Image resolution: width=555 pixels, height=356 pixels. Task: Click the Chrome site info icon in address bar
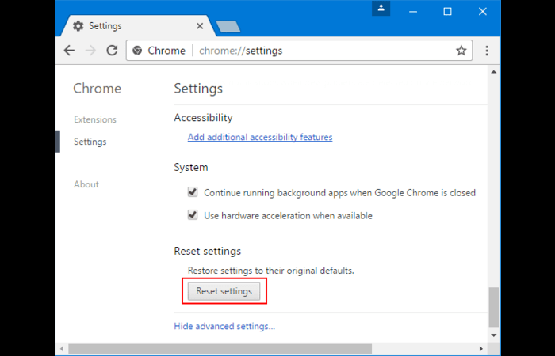[x=137, y=51]
